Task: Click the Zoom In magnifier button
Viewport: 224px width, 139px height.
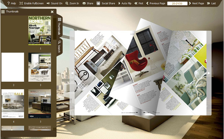Action: [72, 3]
